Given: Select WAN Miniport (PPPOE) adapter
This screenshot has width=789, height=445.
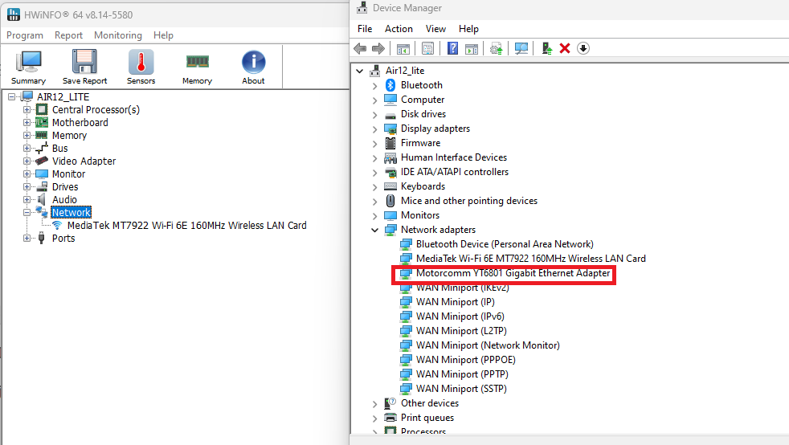Looking at the screenshot, I should pyautogui.click(x=465, y=360).
